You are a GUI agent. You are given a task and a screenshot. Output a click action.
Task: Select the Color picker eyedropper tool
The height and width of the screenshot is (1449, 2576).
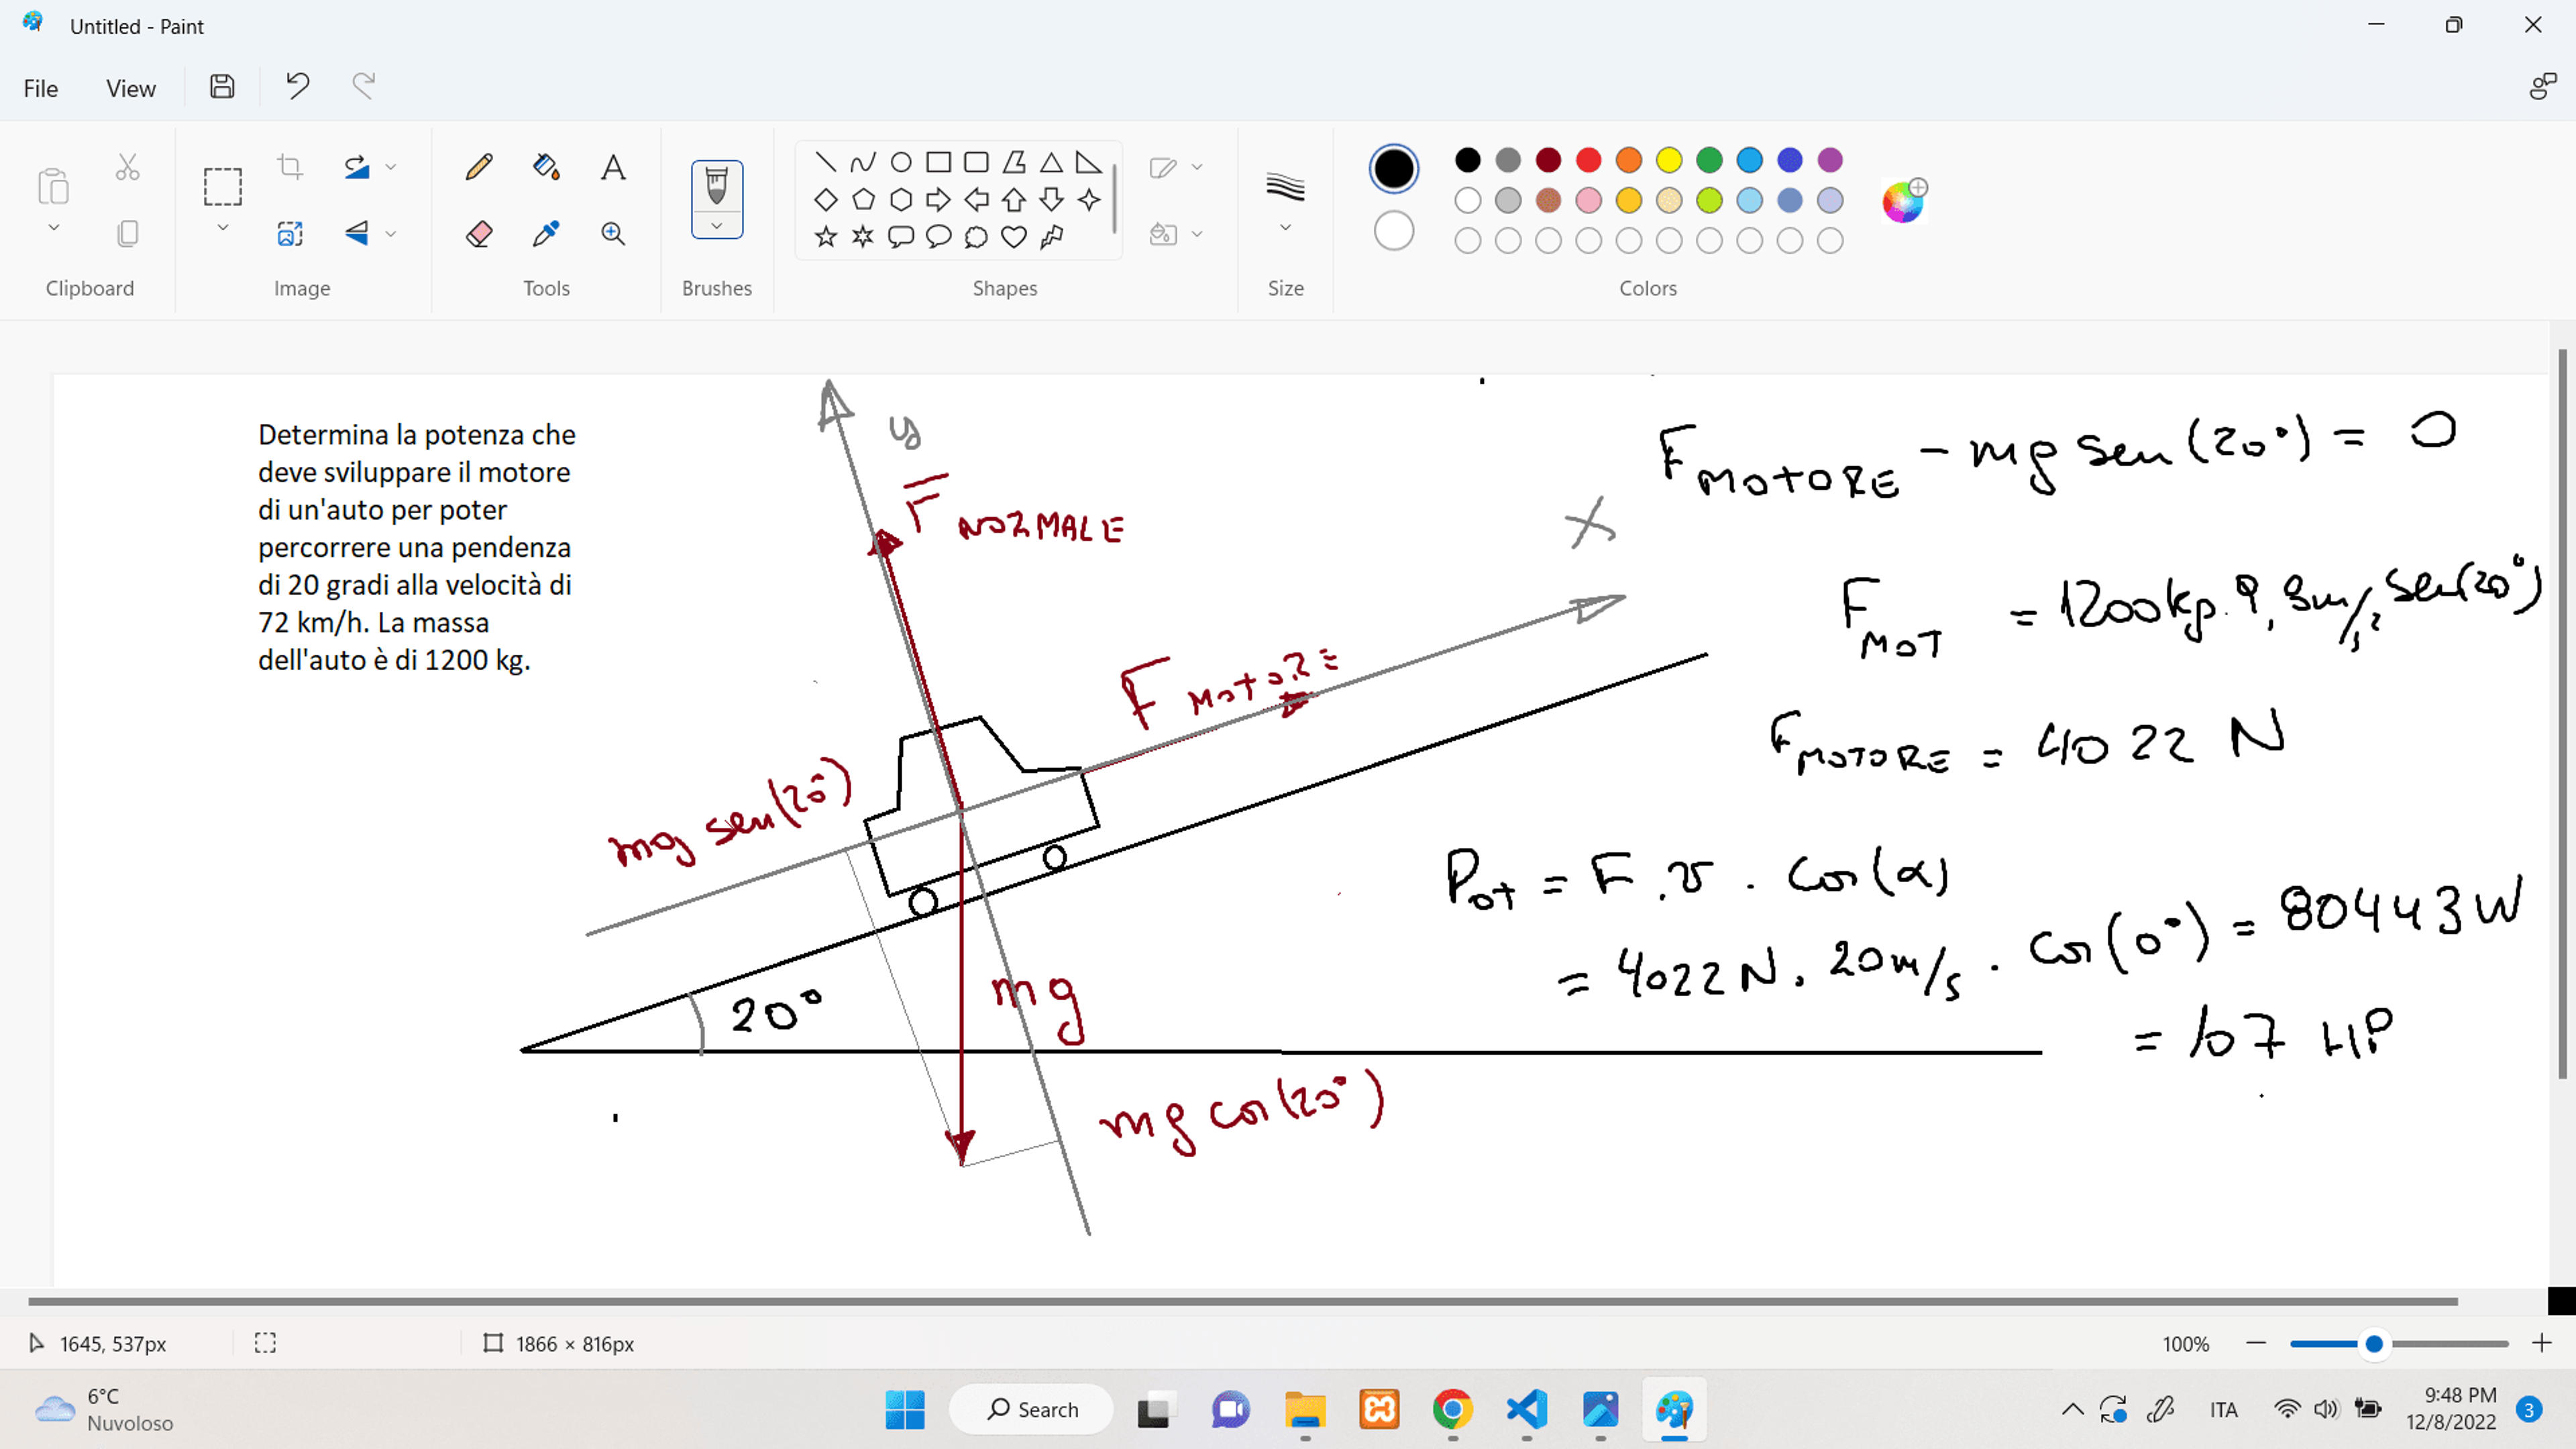(x=546, y=233)
